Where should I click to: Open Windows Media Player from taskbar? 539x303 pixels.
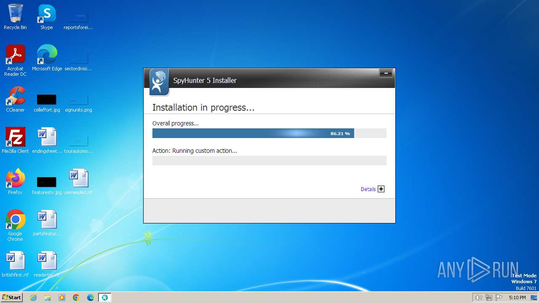pyautogui.click(x=62, y=298)
